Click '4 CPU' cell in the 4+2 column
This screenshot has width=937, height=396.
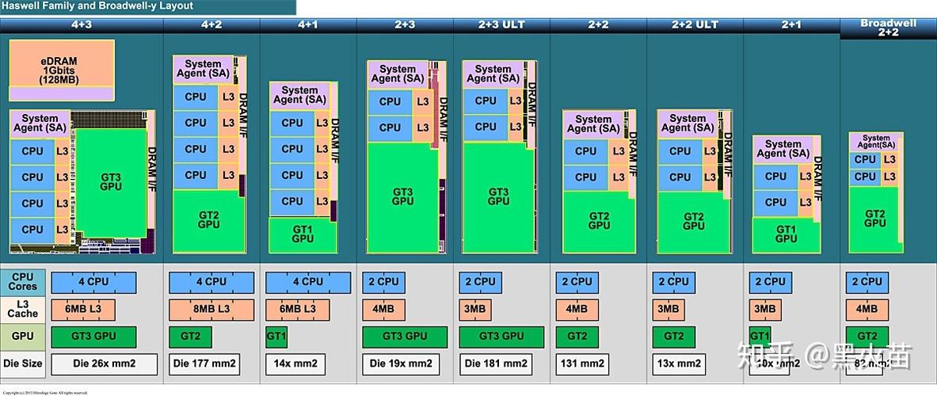pos(211,282)
